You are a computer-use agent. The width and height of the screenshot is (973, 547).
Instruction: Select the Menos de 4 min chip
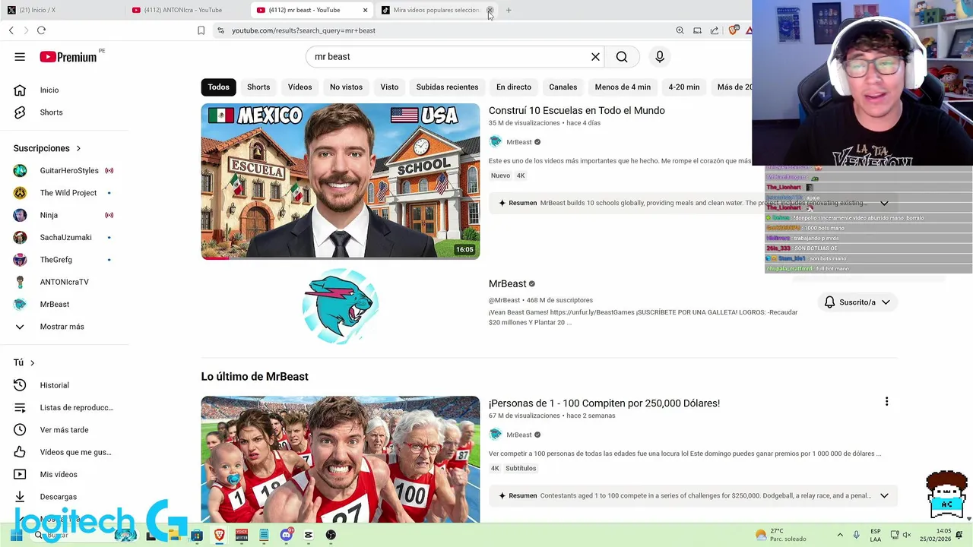(623, 87)
